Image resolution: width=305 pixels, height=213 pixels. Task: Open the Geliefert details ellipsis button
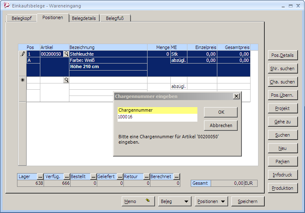pyautogui.click(x=120, y=176)
